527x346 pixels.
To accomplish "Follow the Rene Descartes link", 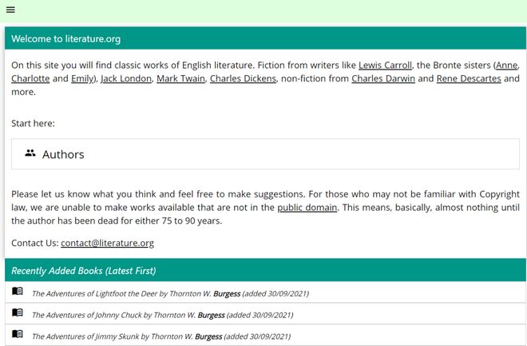I will tap(469, 78).
